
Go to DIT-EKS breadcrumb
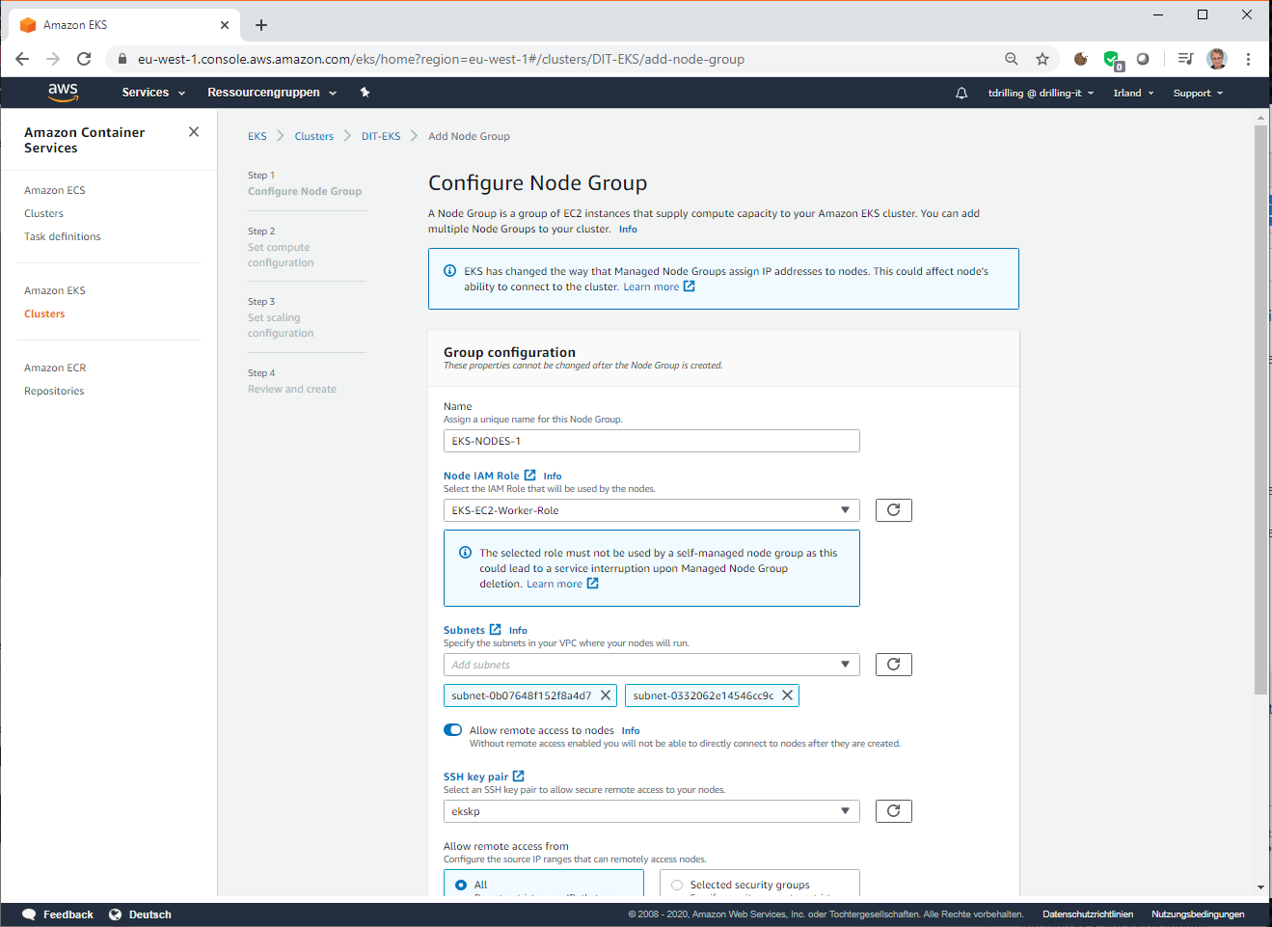(x=381, y=136)
